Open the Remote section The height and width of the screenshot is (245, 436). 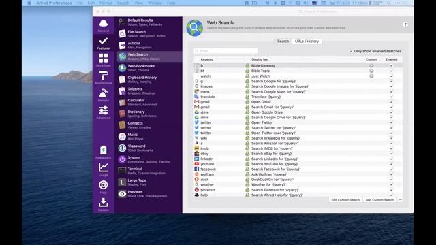[103, 95]
